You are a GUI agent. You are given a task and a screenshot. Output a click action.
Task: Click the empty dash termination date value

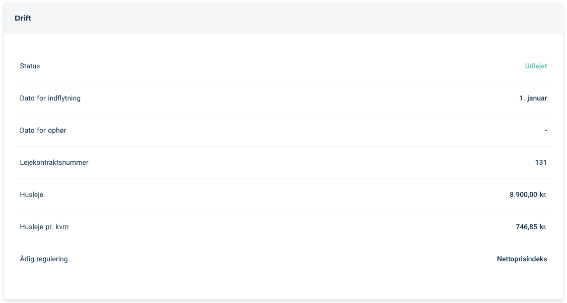(546, 130)
